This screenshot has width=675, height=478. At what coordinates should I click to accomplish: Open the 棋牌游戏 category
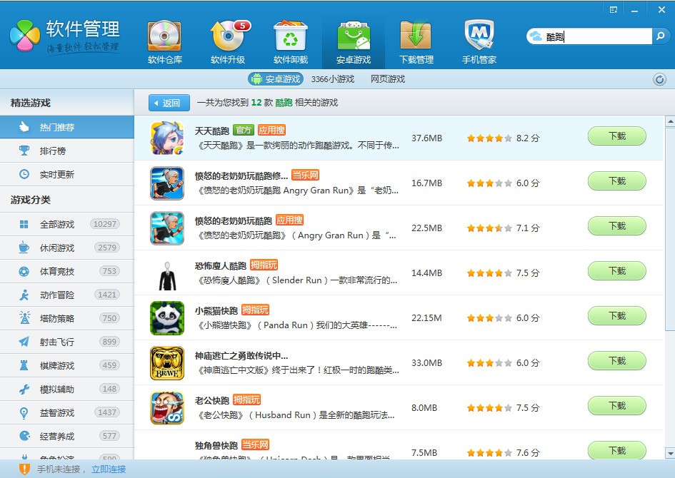point(67,365)
